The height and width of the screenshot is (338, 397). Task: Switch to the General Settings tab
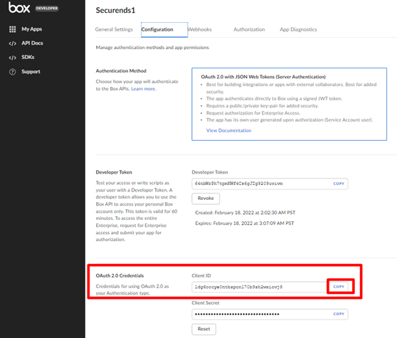[x=114, y=29]
